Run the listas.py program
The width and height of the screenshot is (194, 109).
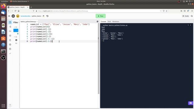pyautogui.click(x=101, y=16)
